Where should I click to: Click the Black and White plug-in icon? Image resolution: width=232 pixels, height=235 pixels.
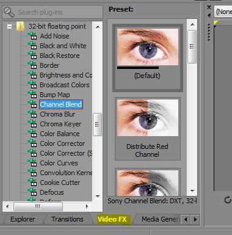click(32, 46)
